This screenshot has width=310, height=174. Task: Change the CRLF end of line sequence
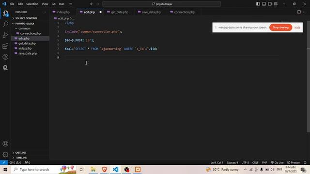[255, 162]
